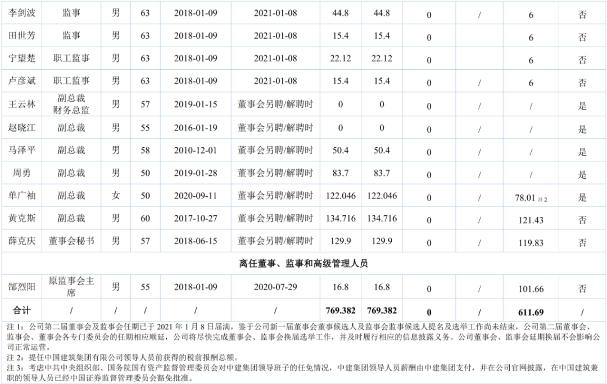
Task: Click 董事会另聘/解聘时 in 周勇's row
Action: (275, 173)
